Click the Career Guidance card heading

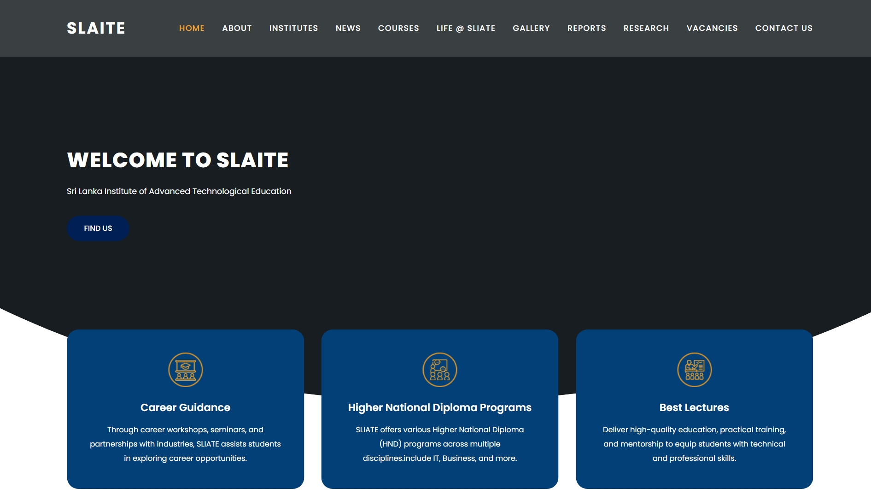pos(185,407)
